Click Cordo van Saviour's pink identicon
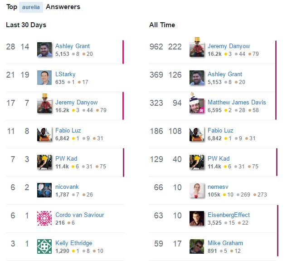292x261 pixels. 44,218
